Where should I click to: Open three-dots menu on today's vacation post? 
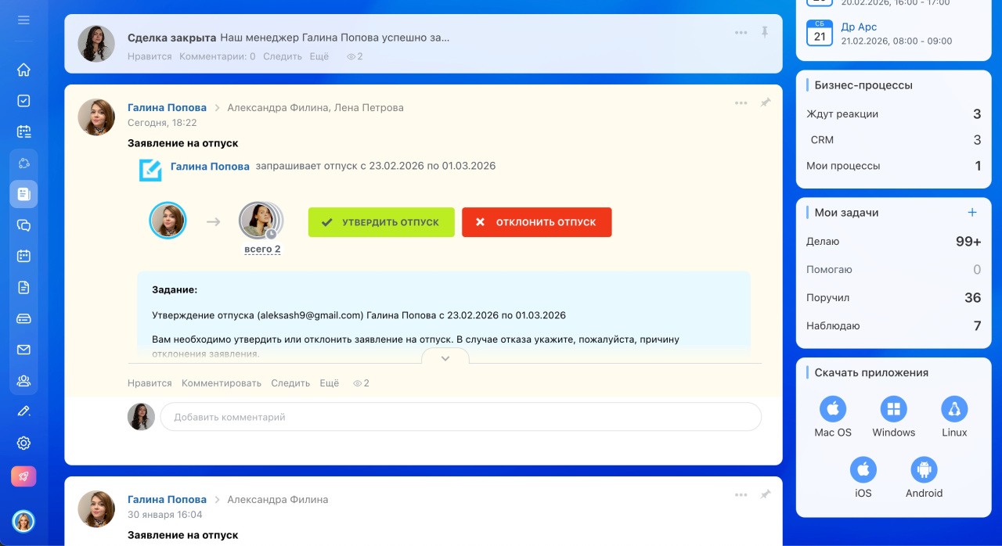(x=741, y=102)
